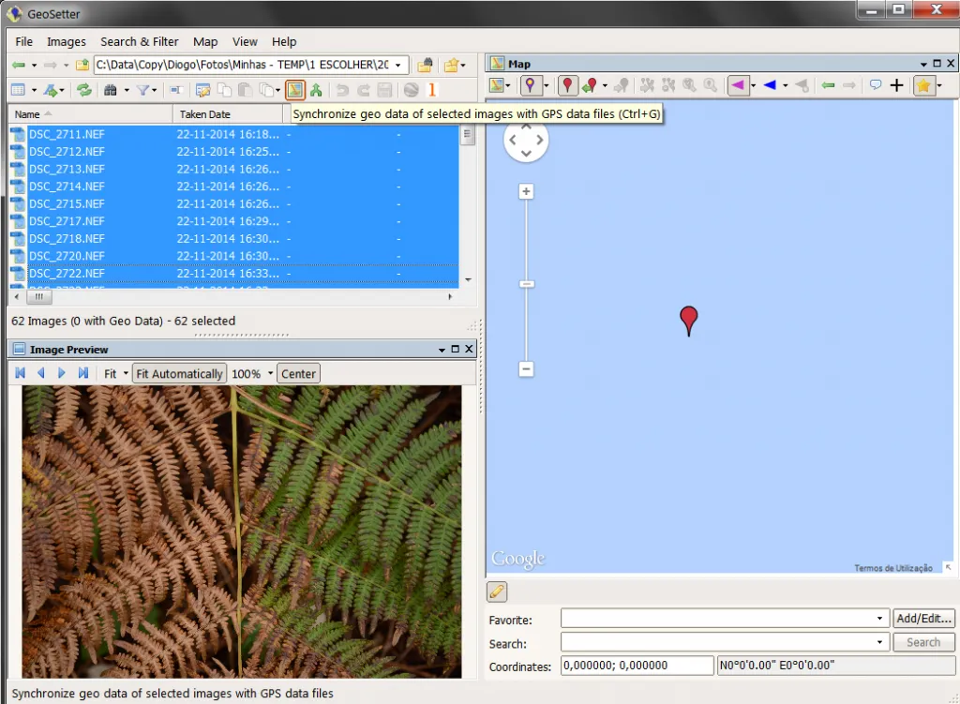Click the synchronize with GPS data files icon

(294, 90)
